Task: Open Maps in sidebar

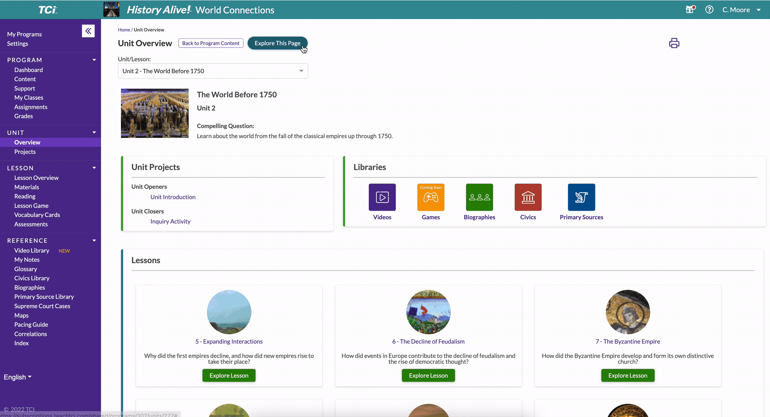Action: (21, 315)
